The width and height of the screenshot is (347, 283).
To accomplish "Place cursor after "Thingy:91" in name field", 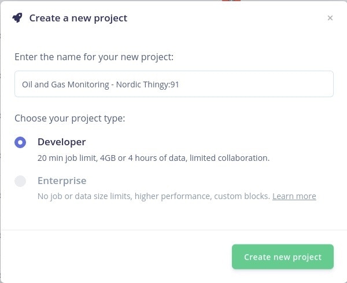I will click(x=180, y=84).
